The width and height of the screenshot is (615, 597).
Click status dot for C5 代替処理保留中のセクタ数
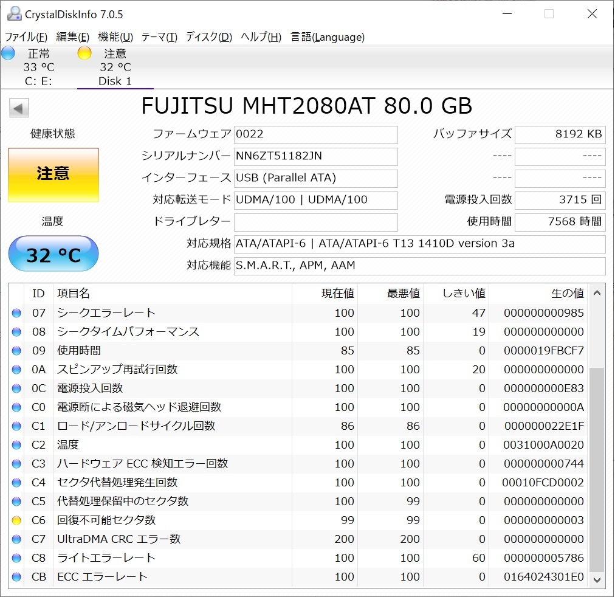tap(16, 502)
